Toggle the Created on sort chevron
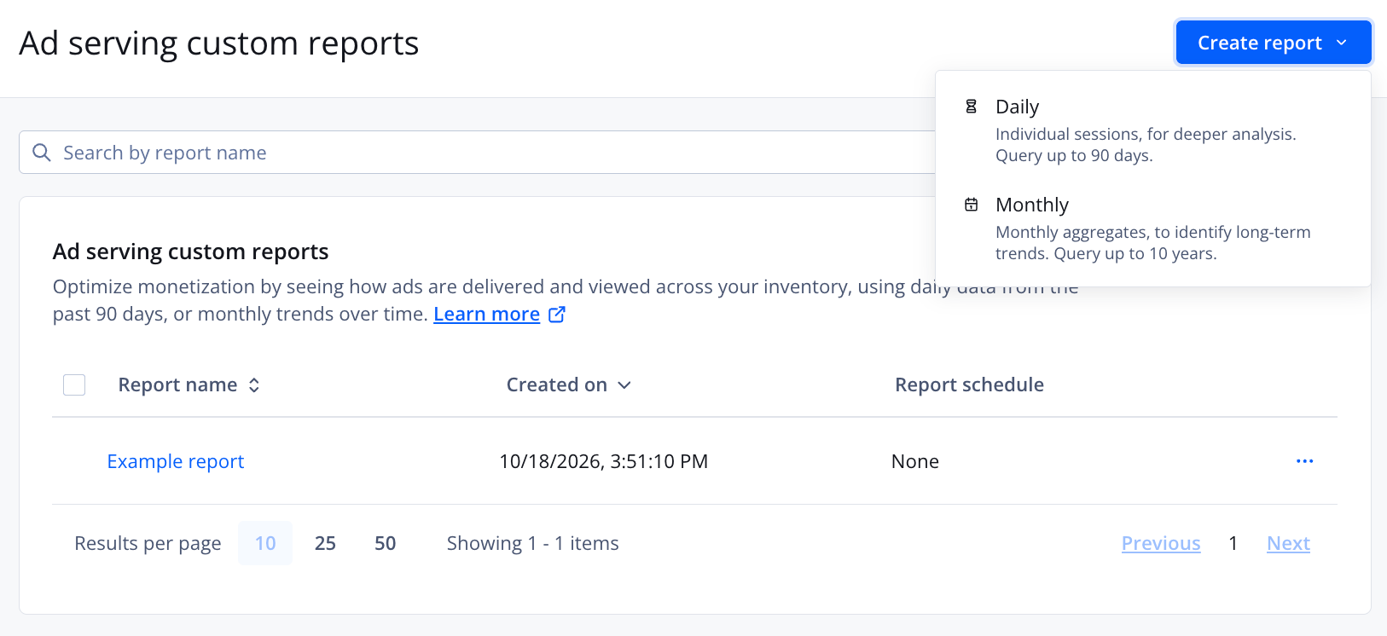Screen dimensions: 1387x636 (x=624, y=385)
